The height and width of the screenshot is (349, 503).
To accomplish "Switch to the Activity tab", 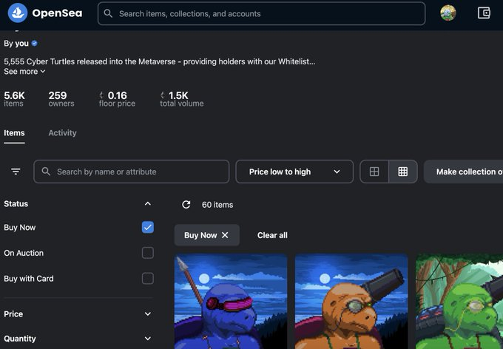I will (63, 133).
